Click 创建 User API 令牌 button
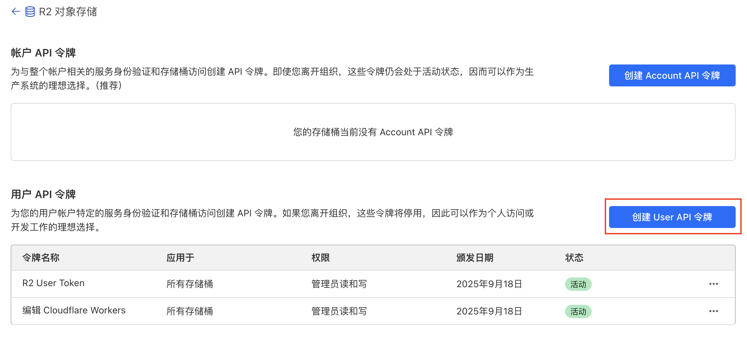 (672, 217)
